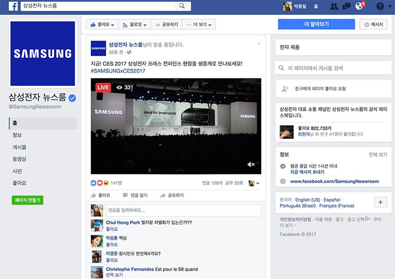The height and width of the screenshot is (279, 395).
Task: Click the blue verified badge
Action: (72, 98)
